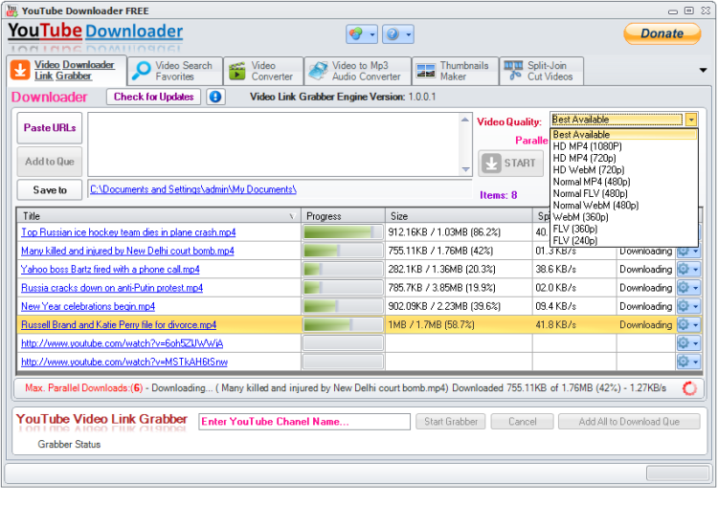
Task: Click the Split-Join scissors film icon
Action: [513, 71]
